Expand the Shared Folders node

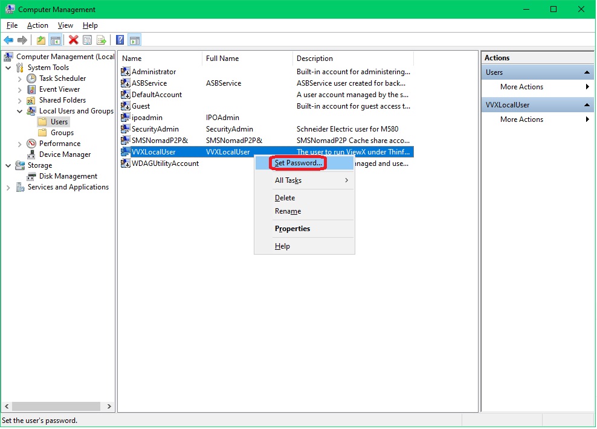[x=20, y=100]
